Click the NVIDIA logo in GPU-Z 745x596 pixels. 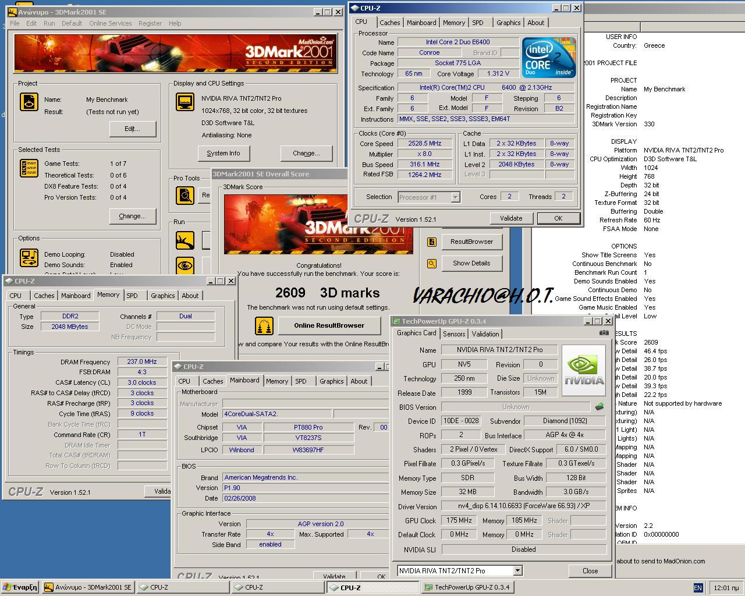(584, 371)
